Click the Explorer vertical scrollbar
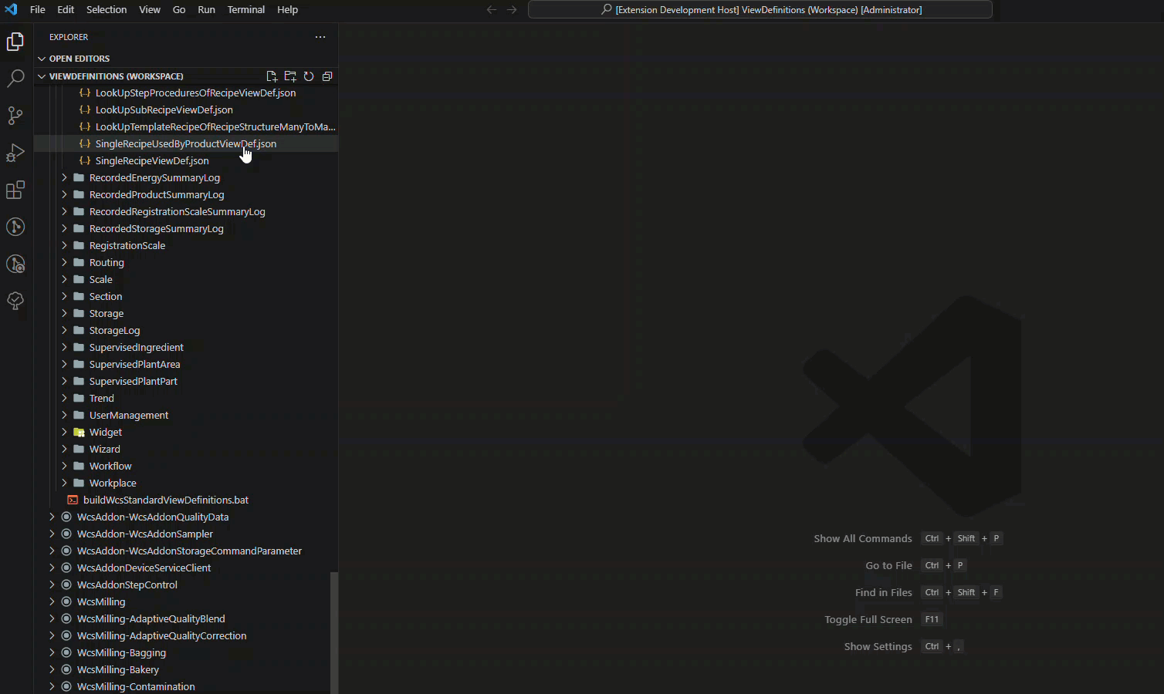Viewport: 1164px width, 694px height. click(x=334, y=632)
